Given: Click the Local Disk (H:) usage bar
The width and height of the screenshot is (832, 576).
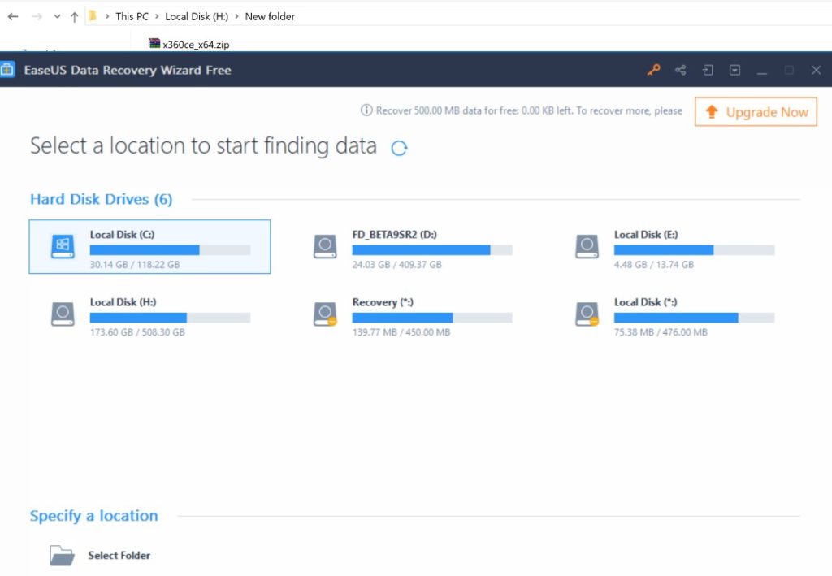Looking at the screenshot, I should click(x=170, y=318).
